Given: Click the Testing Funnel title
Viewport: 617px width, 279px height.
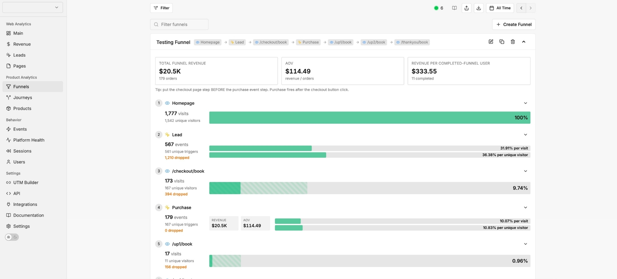Looking at the screenshot, I should coord(173,42).
